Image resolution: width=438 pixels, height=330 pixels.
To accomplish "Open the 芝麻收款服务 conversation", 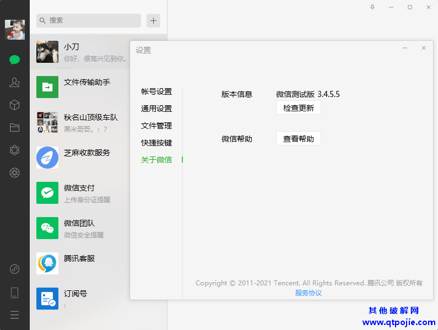I will click(x=80, y=158).
